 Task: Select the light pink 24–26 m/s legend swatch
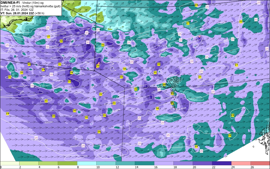click(x=241, y=163)
